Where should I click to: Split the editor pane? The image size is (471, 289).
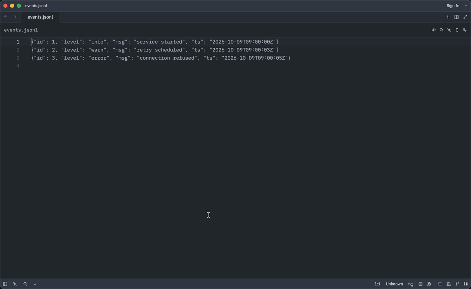(x=456, y=17)
